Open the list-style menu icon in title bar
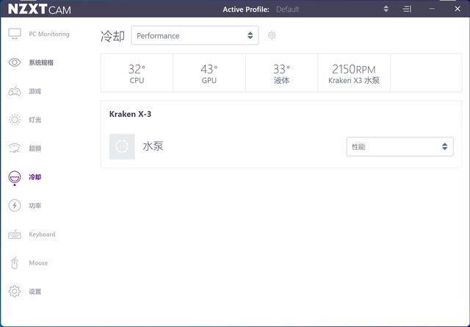This screenshot has width=470, height=327. pyautogui.click(x=407, y=9)
